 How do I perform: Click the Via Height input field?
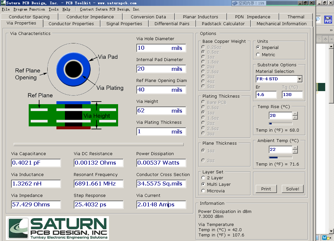coord(161,111)
